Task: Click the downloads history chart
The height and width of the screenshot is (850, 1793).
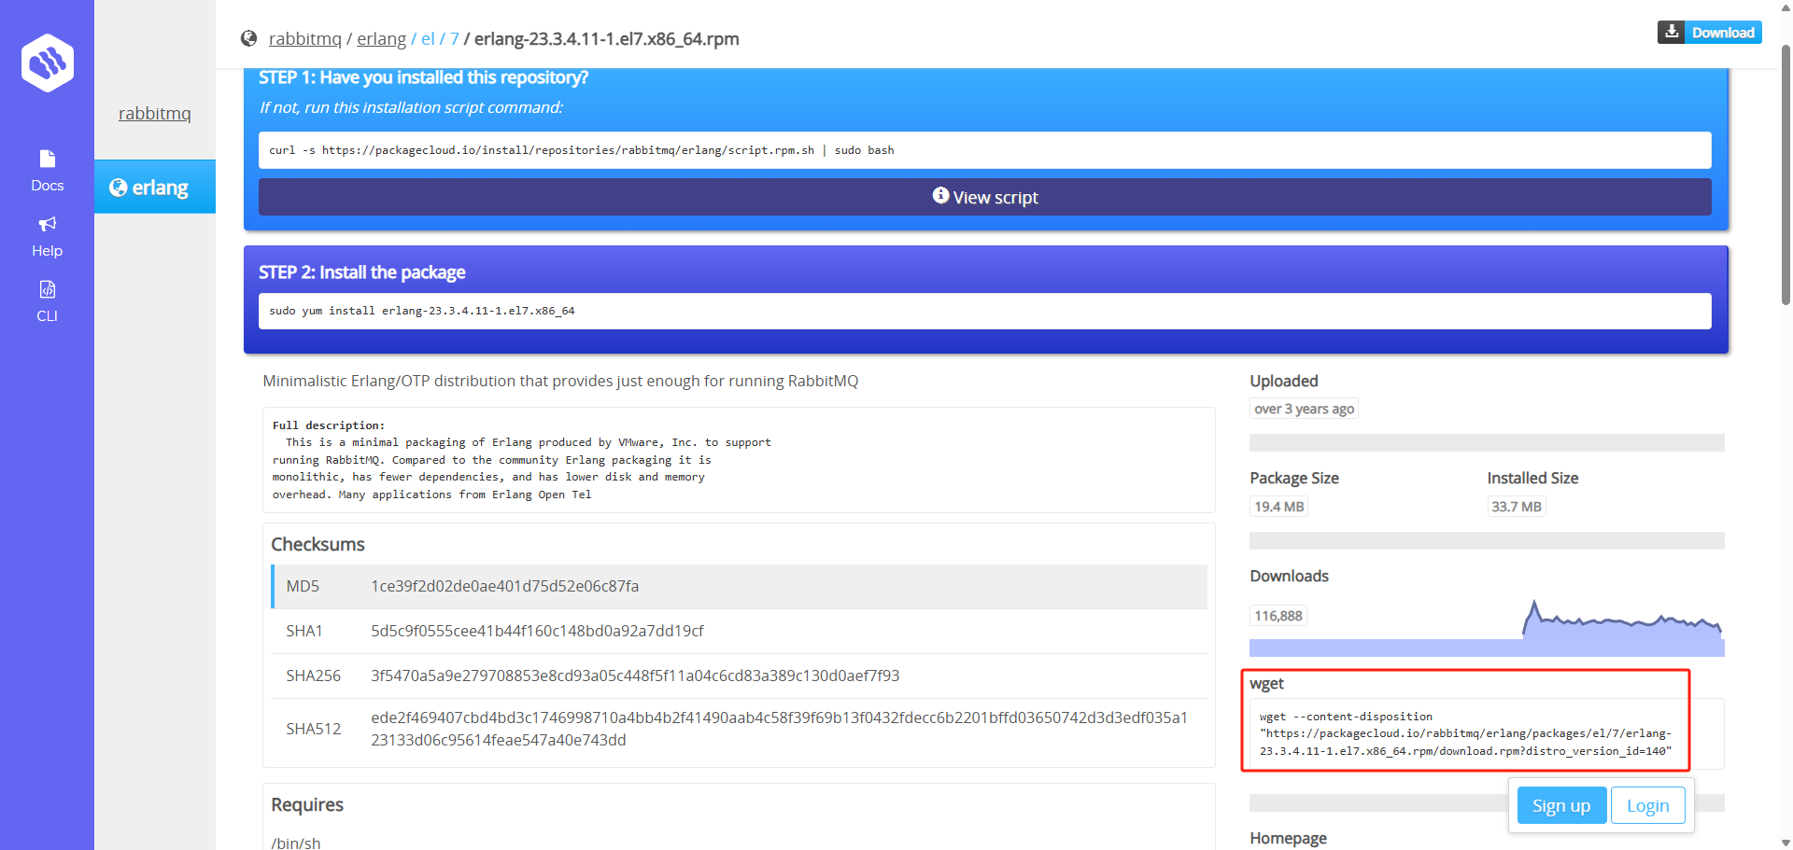Action: coord(1487,628)
